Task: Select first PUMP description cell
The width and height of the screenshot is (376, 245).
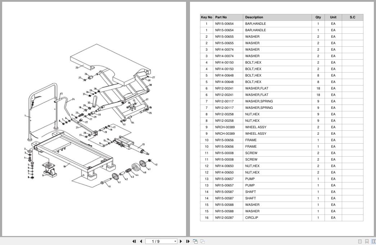Action: (x=277, y=179)
